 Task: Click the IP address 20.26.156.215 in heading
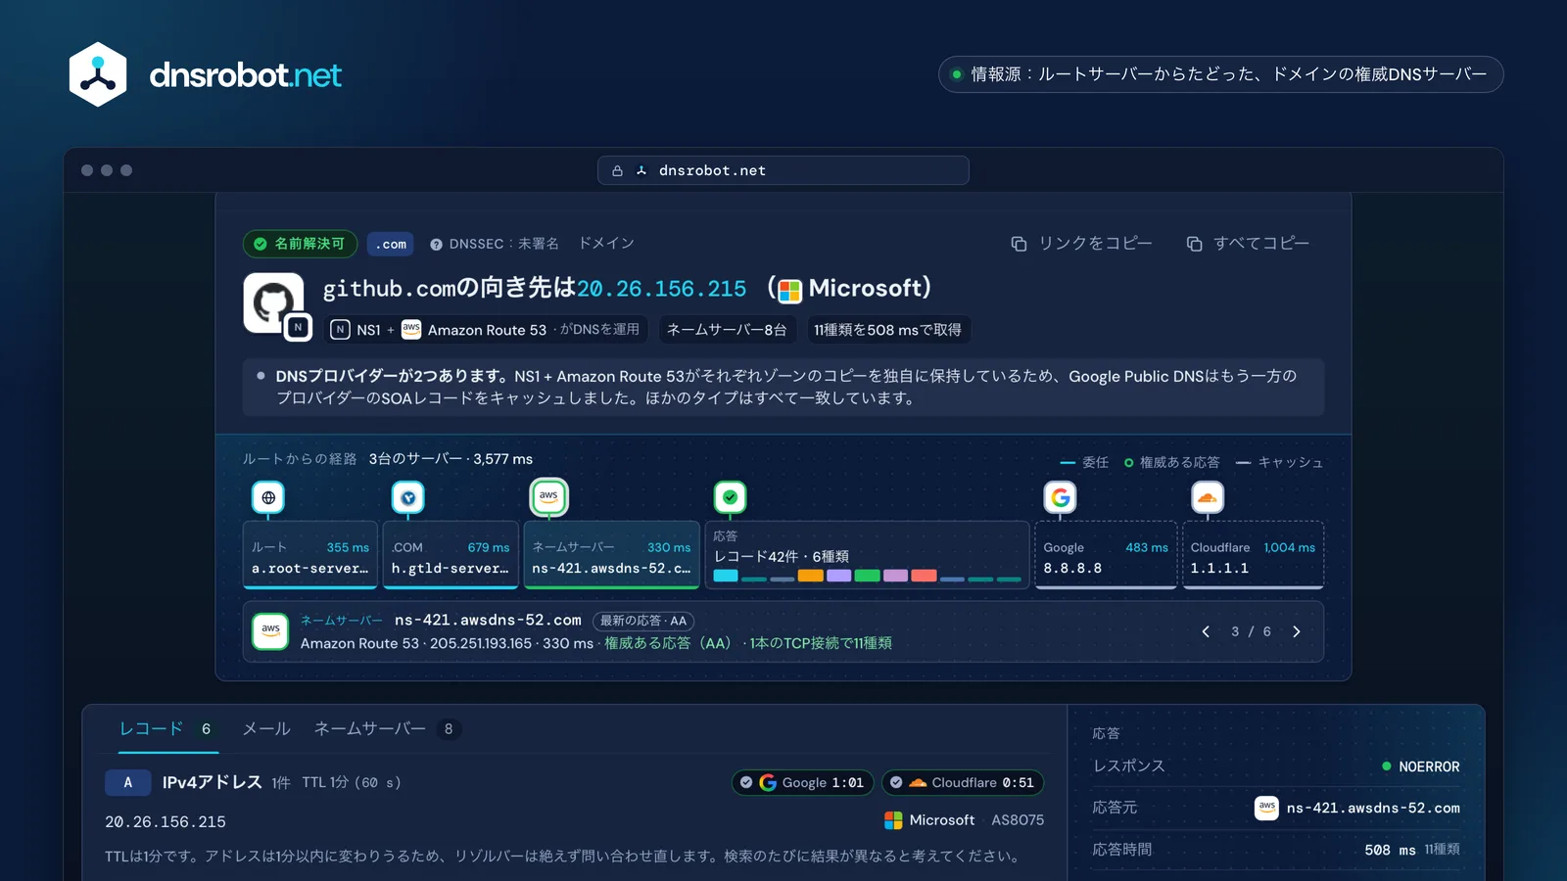click(661, 289)
